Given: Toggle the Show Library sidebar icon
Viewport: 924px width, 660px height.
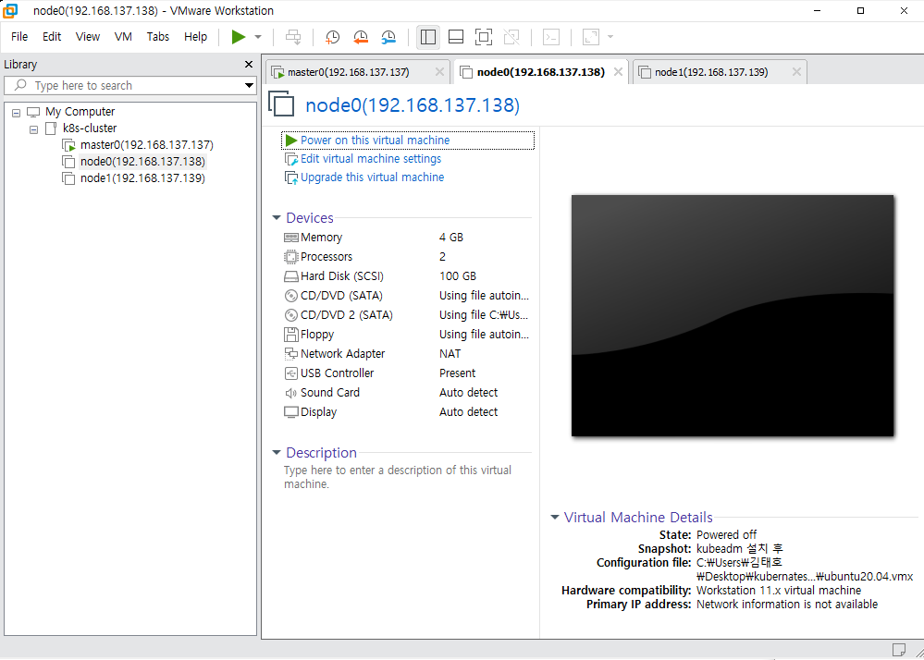Looking at the screenshot, I should tap(428, 37).
